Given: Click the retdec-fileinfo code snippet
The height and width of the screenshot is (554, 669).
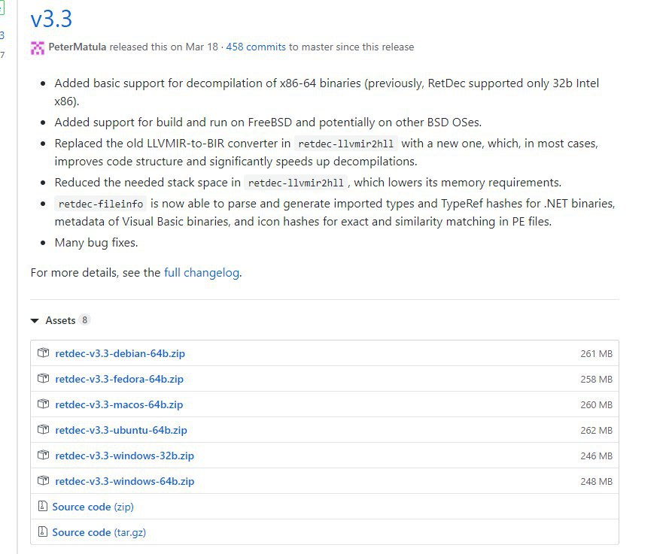Looking at the screenshot, I should pyautogui.click(x=101, y=204).
